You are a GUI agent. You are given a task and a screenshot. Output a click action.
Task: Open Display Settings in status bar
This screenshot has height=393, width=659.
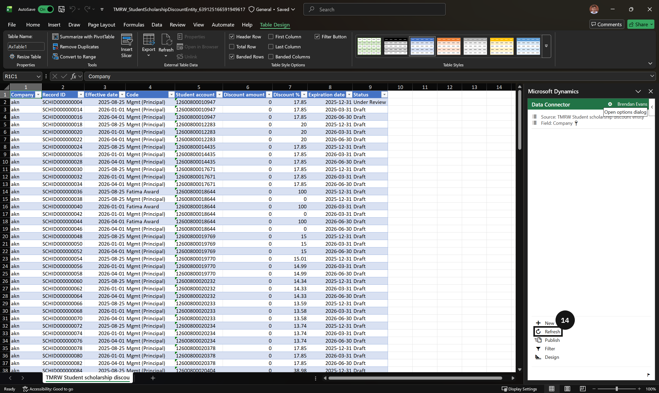pyautogui.click(x=519, y=389)
